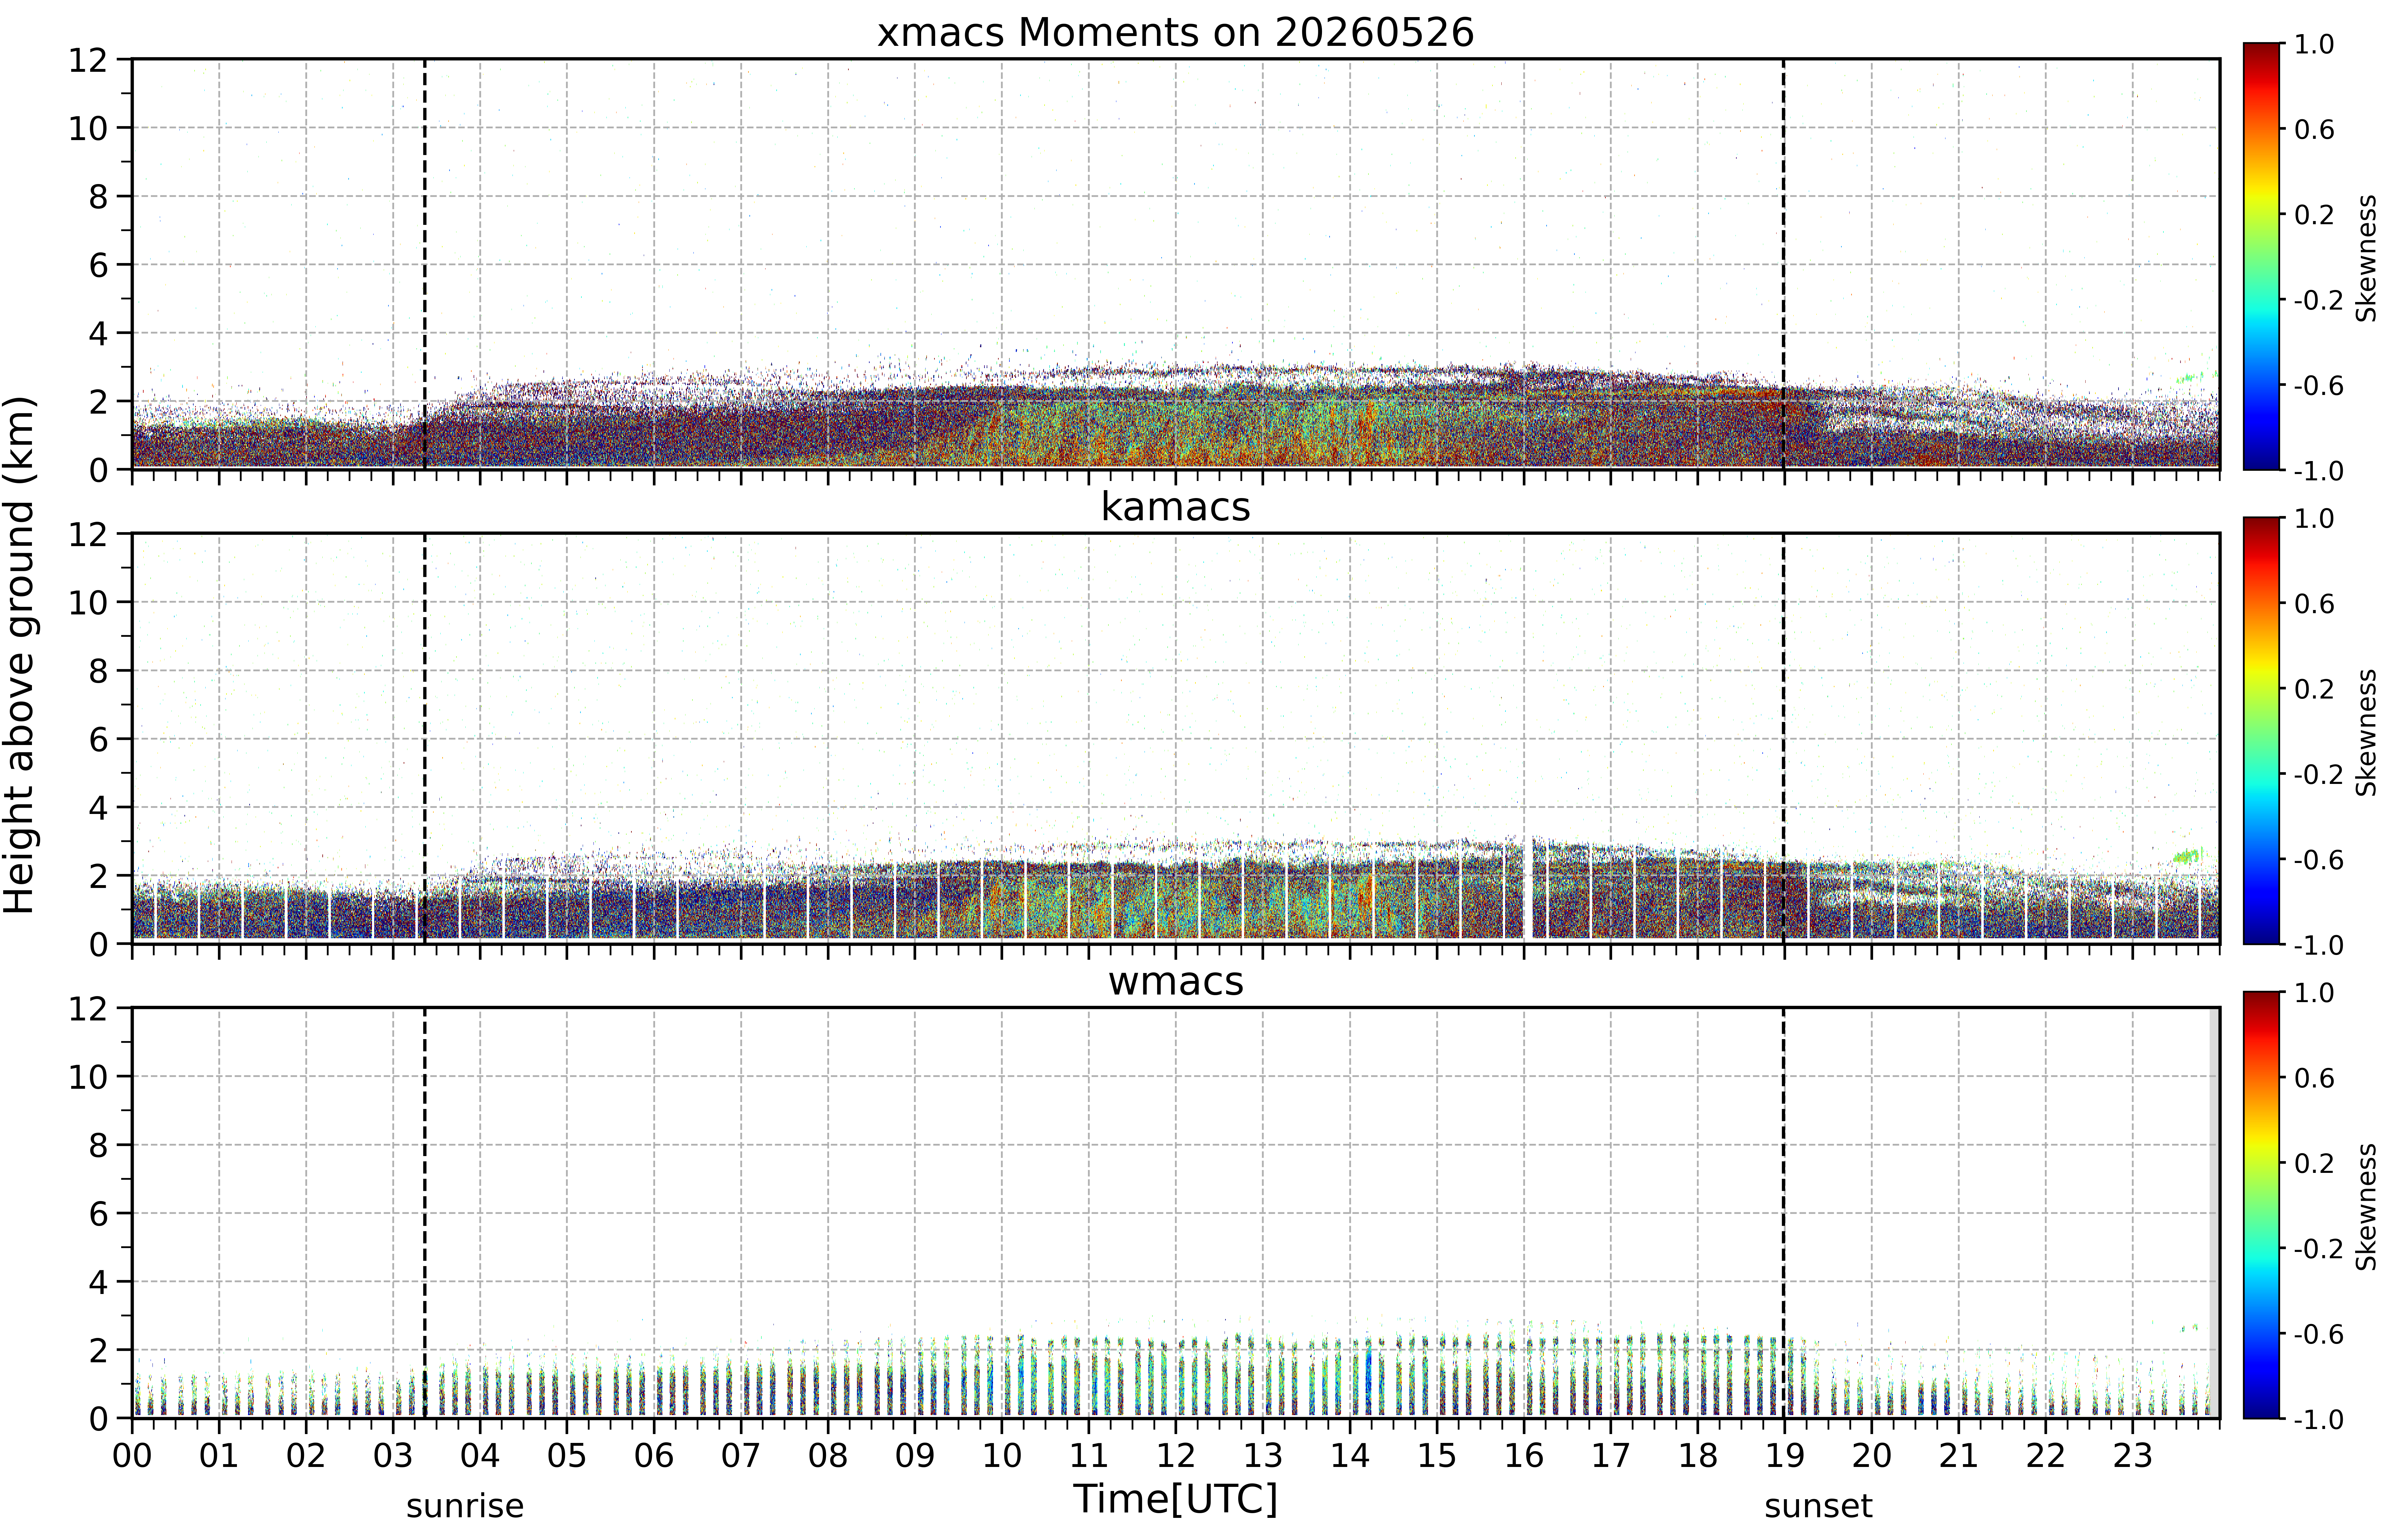Click the dashed sunrise line in xmacs panel
This screenshot has height=1540, width=2395.
point(425,264)
